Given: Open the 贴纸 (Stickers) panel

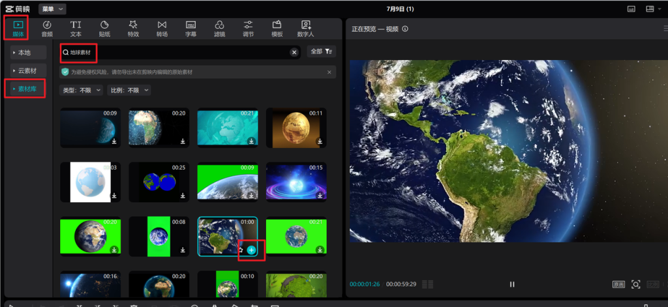Looking at the screenshot, I should click(x=104, y=28).
